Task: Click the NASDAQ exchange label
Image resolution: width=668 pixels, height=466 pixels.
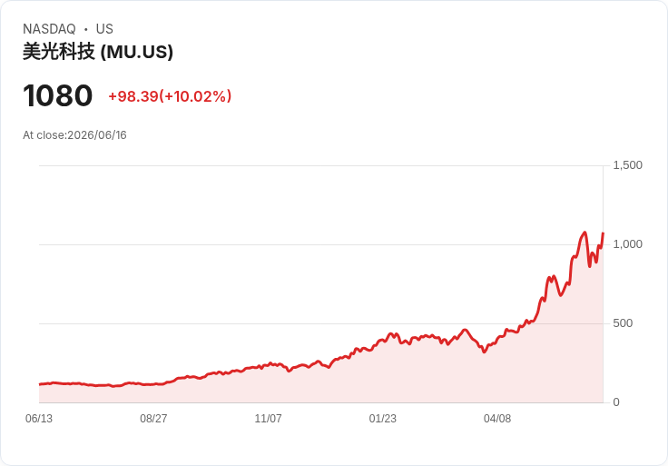Action: coord(49,29)
